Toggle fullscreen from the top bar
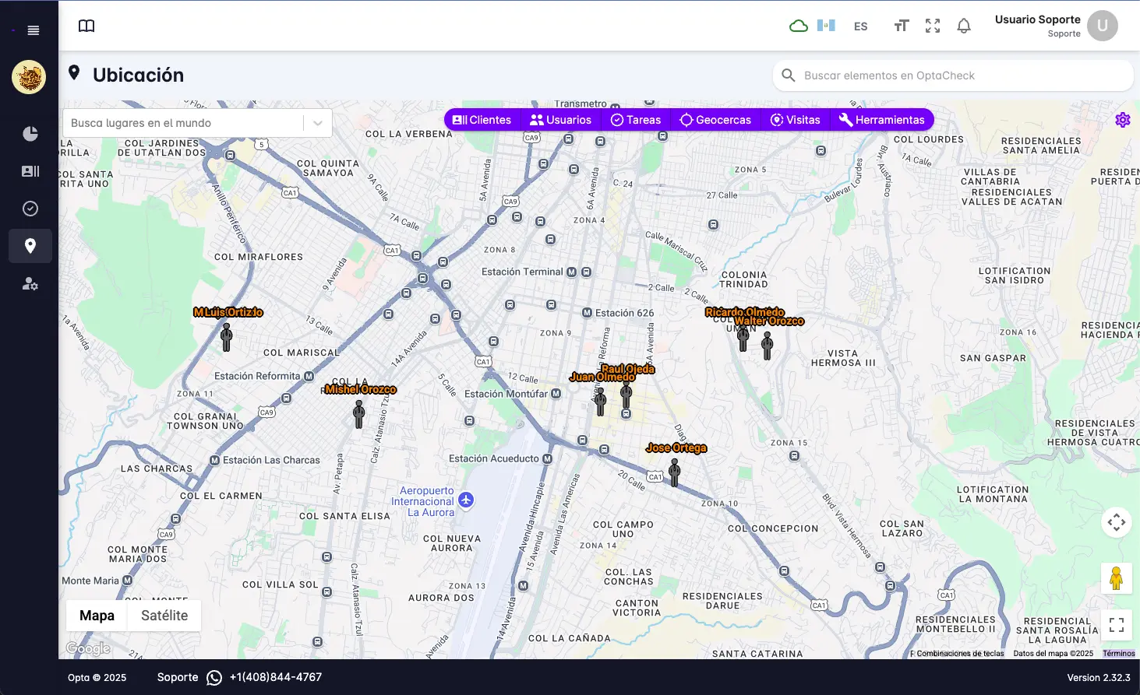The image size is (1140, 695). (x=933, y=26)
